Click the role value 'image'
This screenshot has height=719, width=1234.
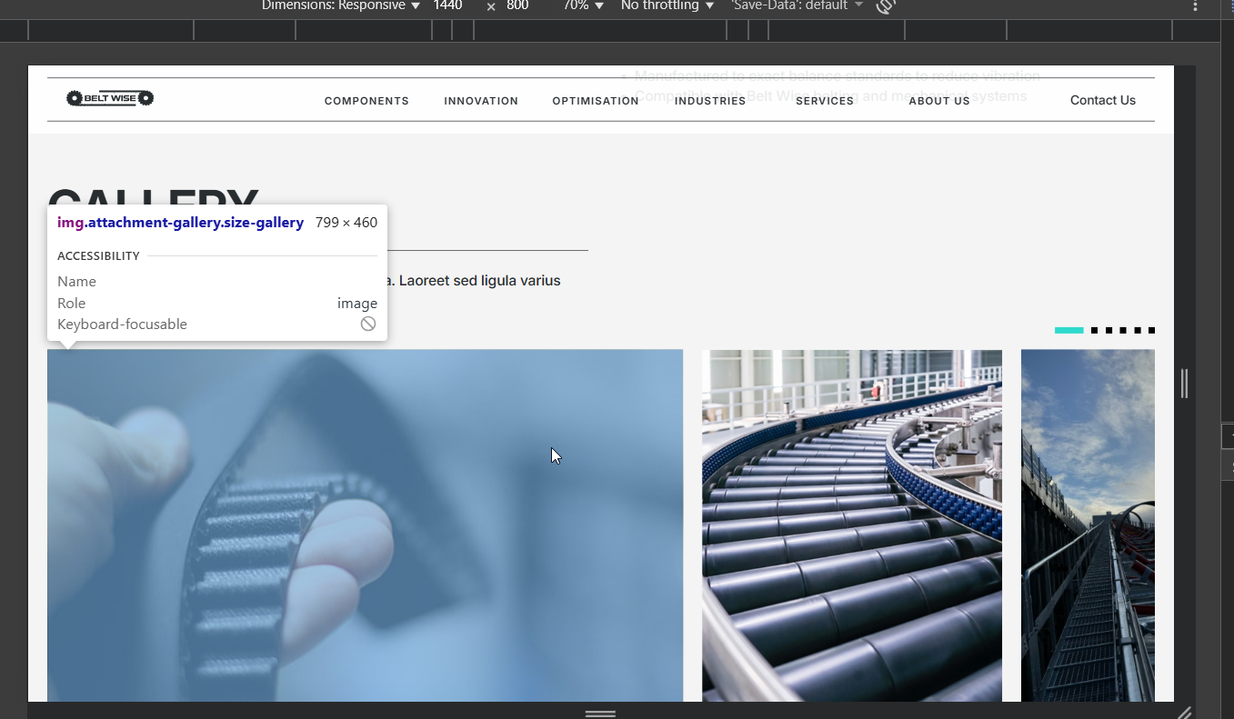(357, 304)
